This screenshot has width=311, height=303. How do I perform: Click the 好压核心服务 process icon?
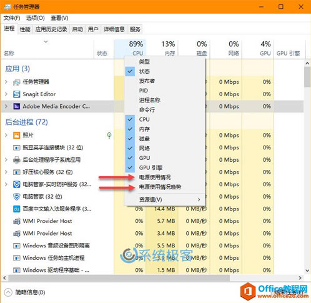click(16, 172)
